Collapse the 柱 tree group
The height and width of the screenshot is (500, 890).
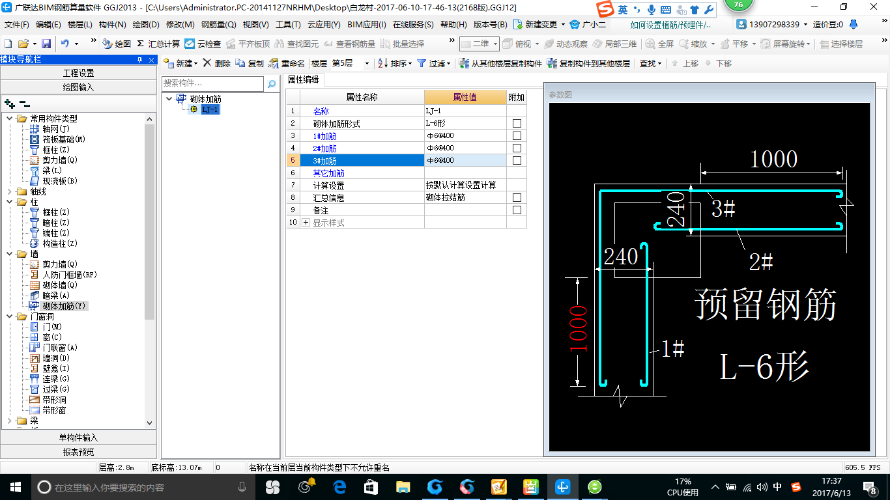[x=10, y=202]
